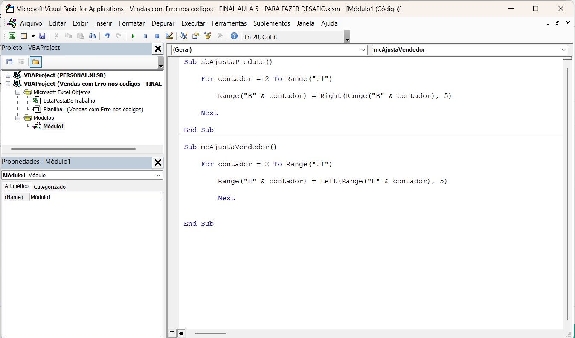Toggle Folders view in Project panel
575x338 pixels.
[36, 62]
